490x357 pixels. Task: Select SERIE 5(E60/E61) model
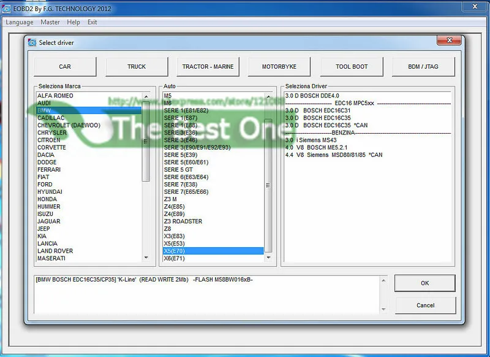pyautogui.click(x=213, y=162)
